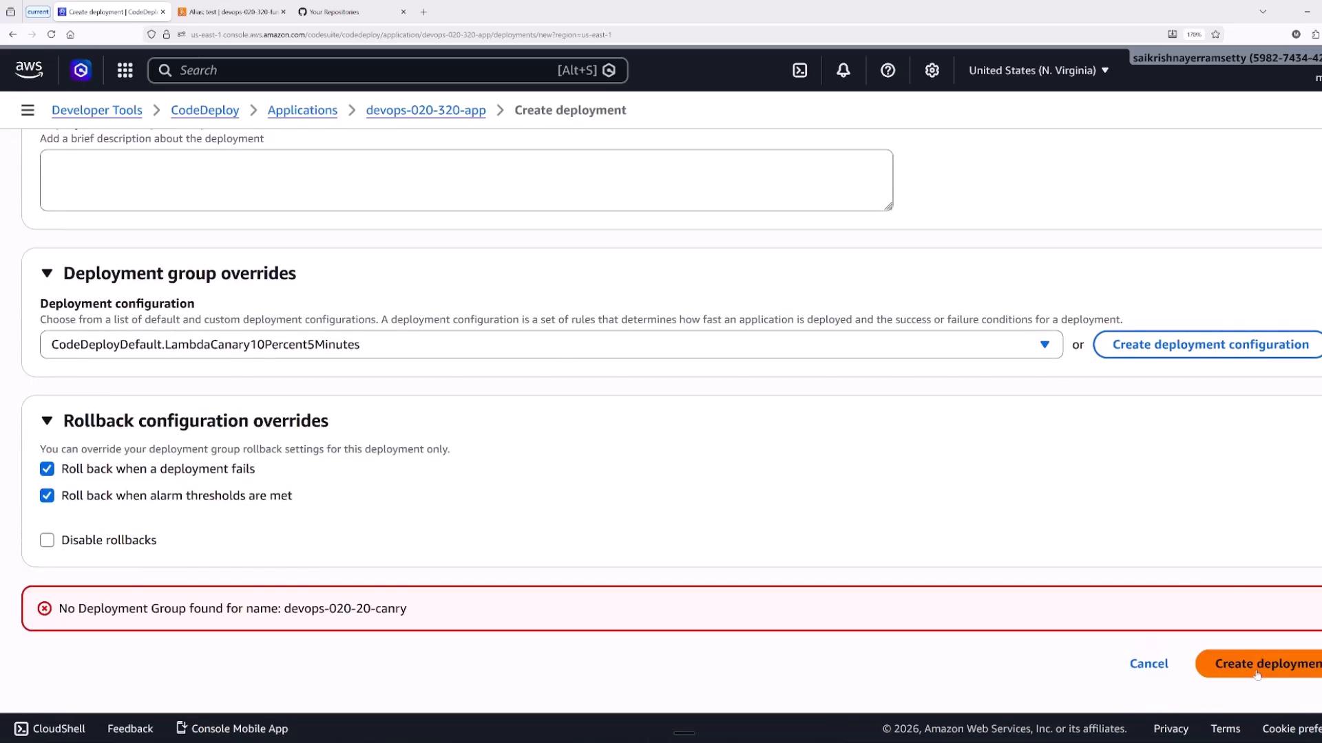1322x743 pixels.
Task: Open Console Mobile App footer link
Action: [232, 729]
